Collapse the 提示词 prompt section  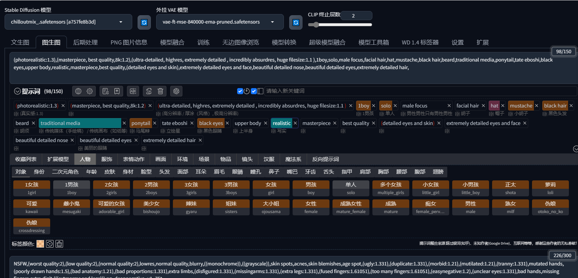[17, 91]
